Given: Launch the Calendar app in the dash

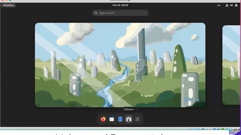Looking at the screenshot, I should tap(112, 119).
